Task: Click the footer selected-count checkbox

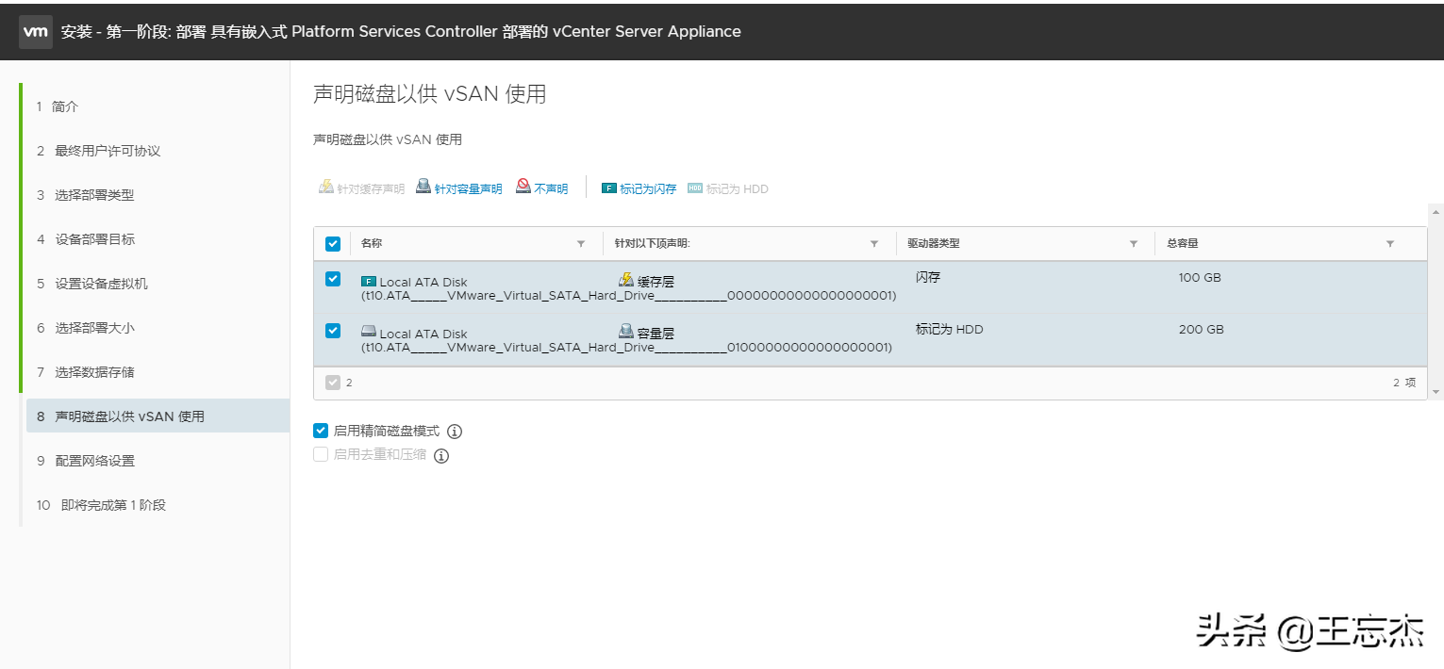Action: coord(332,383)
